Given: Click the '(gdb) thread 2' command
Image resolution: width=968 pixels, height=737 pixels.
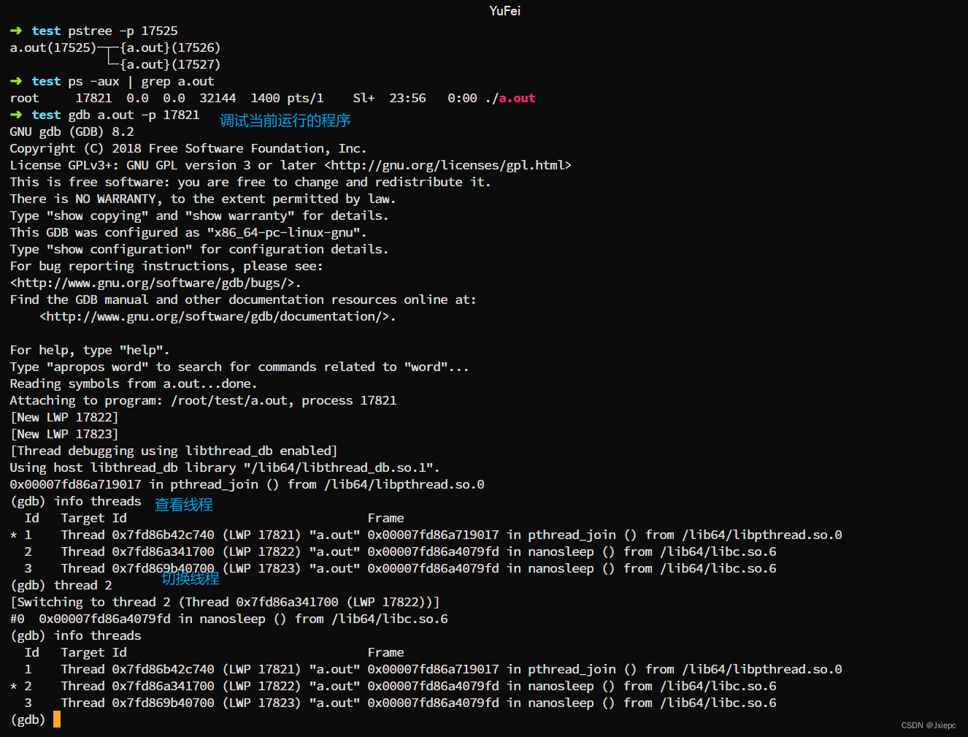Looking at the screenshot, I should pyautogui.click(x=61, y=585).
